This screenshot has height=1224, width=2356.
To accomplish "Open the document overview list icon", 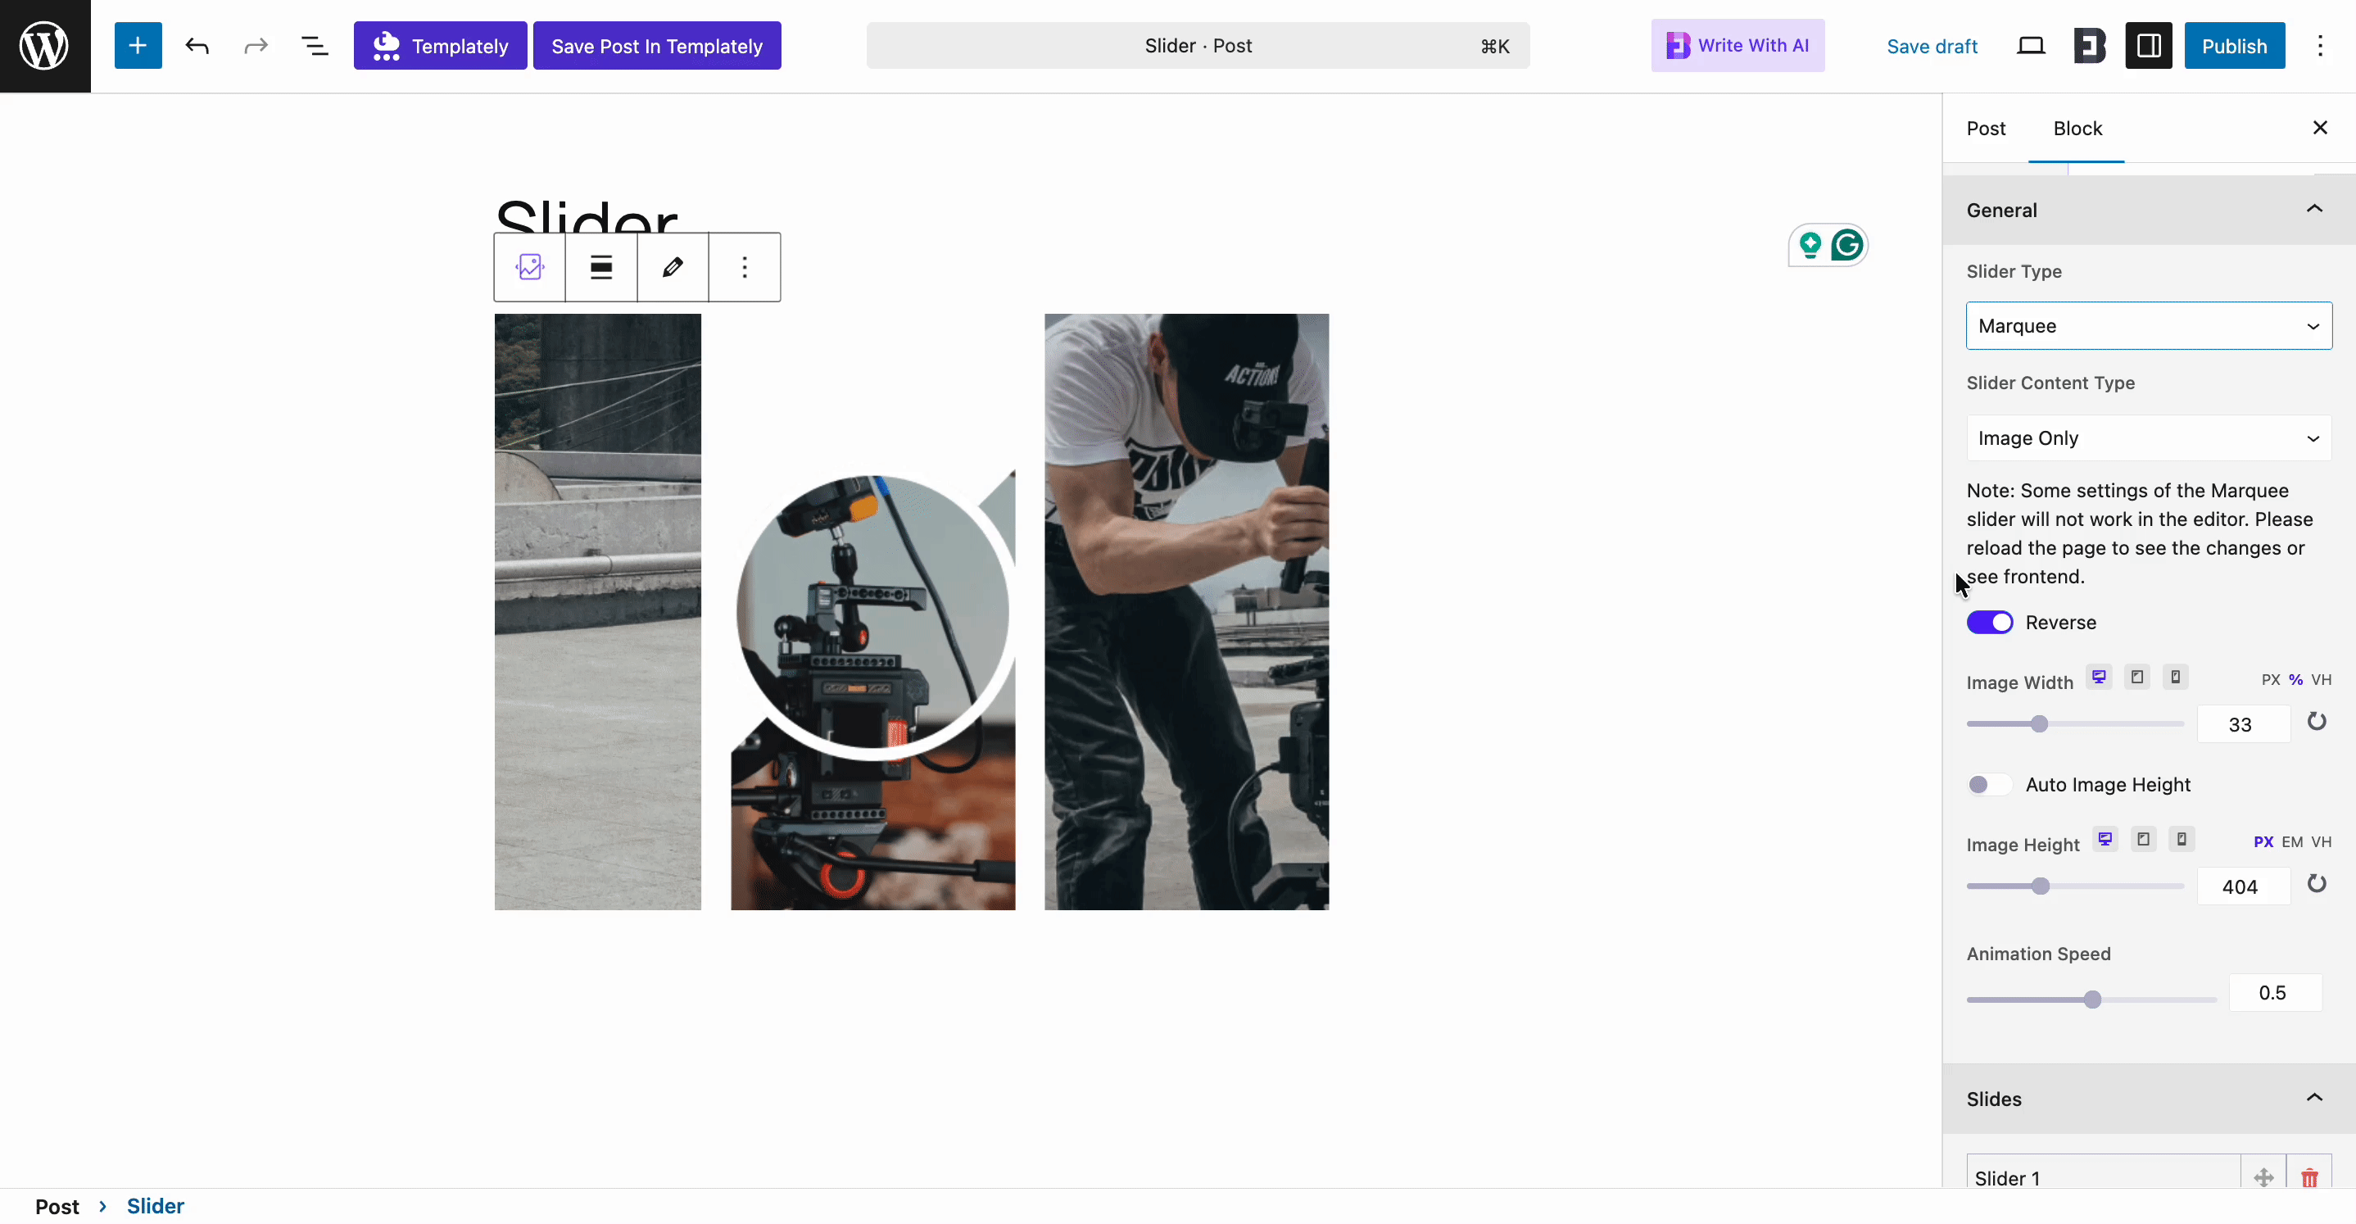I will point(315,46).
